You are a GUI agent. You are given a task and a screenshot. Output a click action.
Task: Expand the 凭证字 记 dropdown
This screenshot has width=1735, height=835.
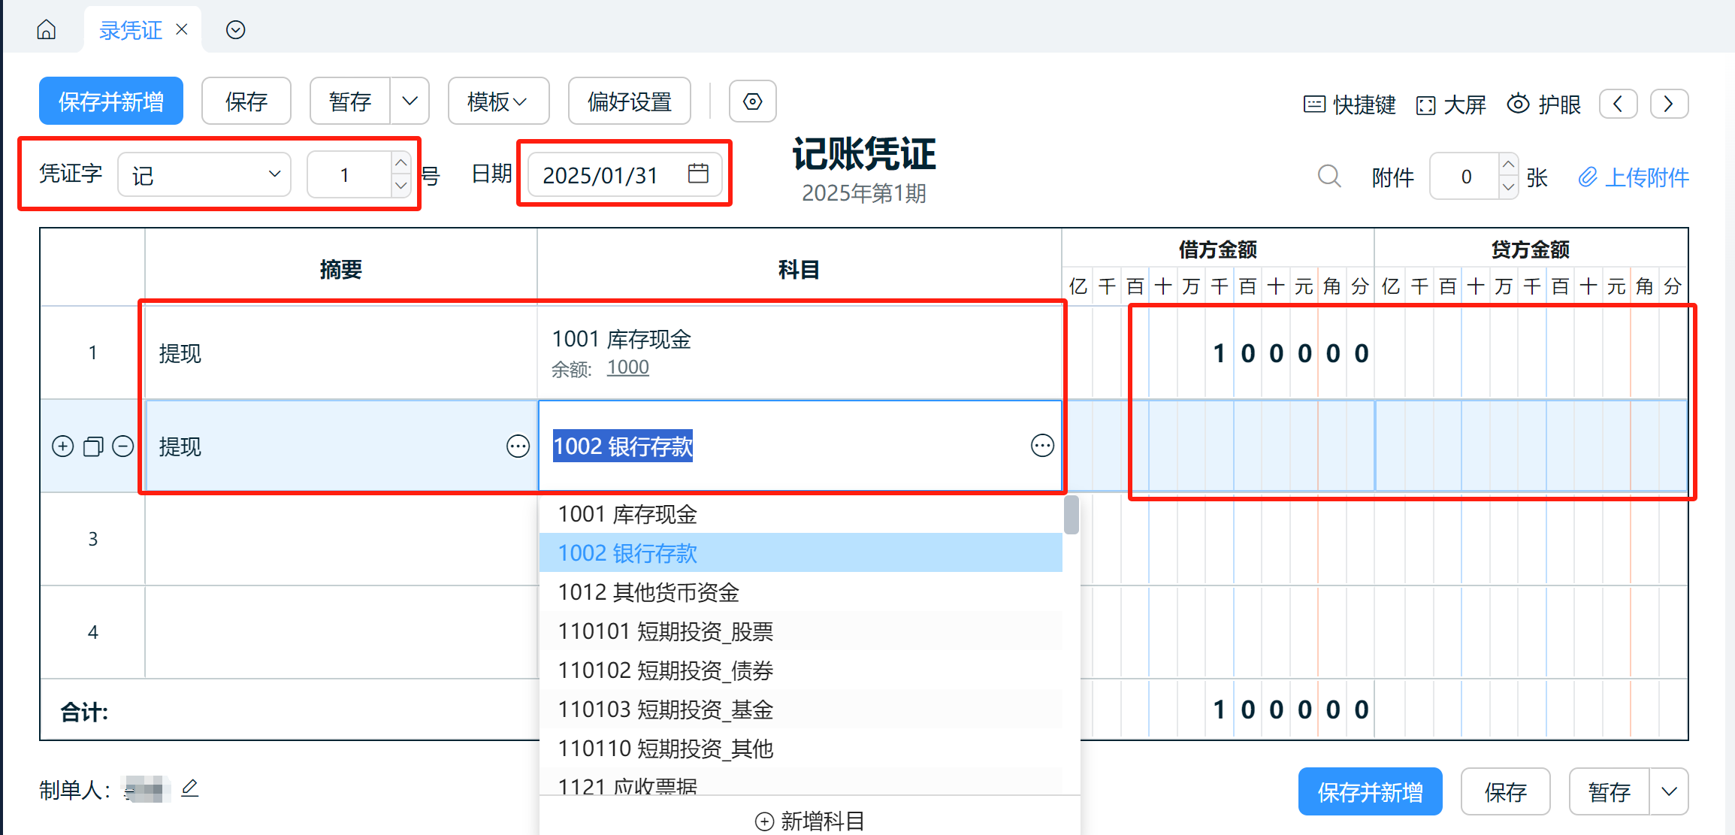204,174
